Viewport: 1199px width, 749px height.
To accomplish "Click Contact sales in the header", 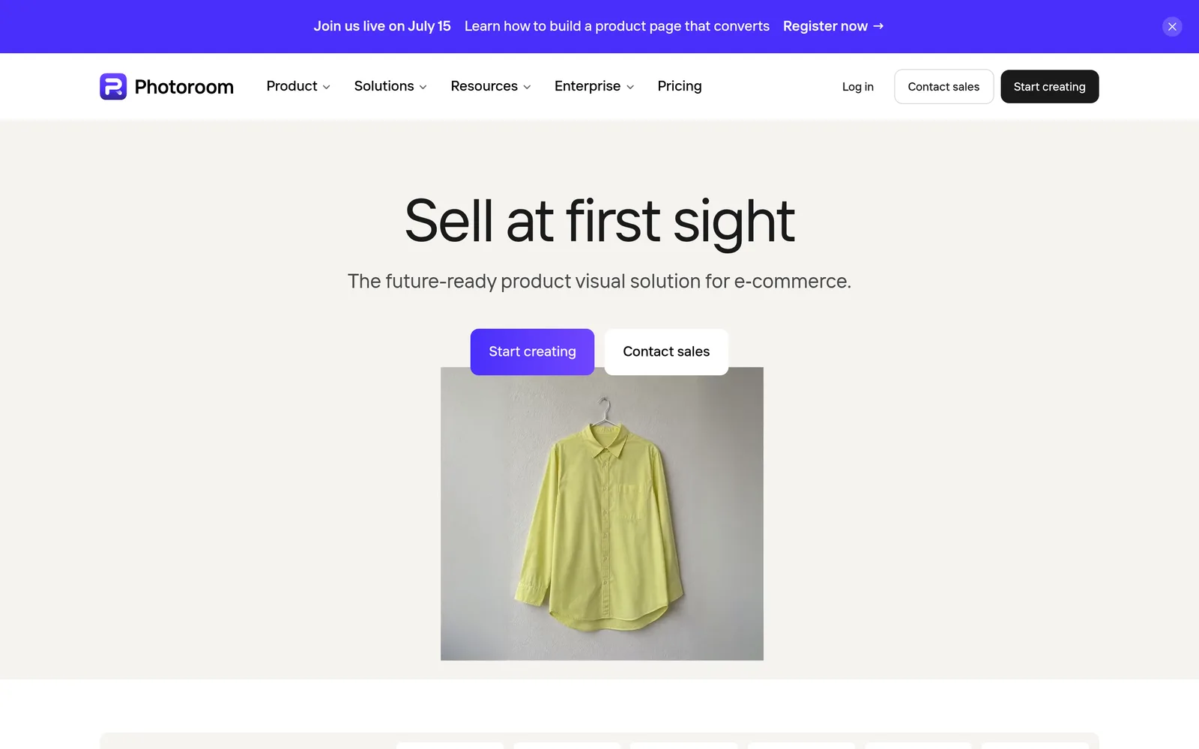I will (x=943, y=87).
